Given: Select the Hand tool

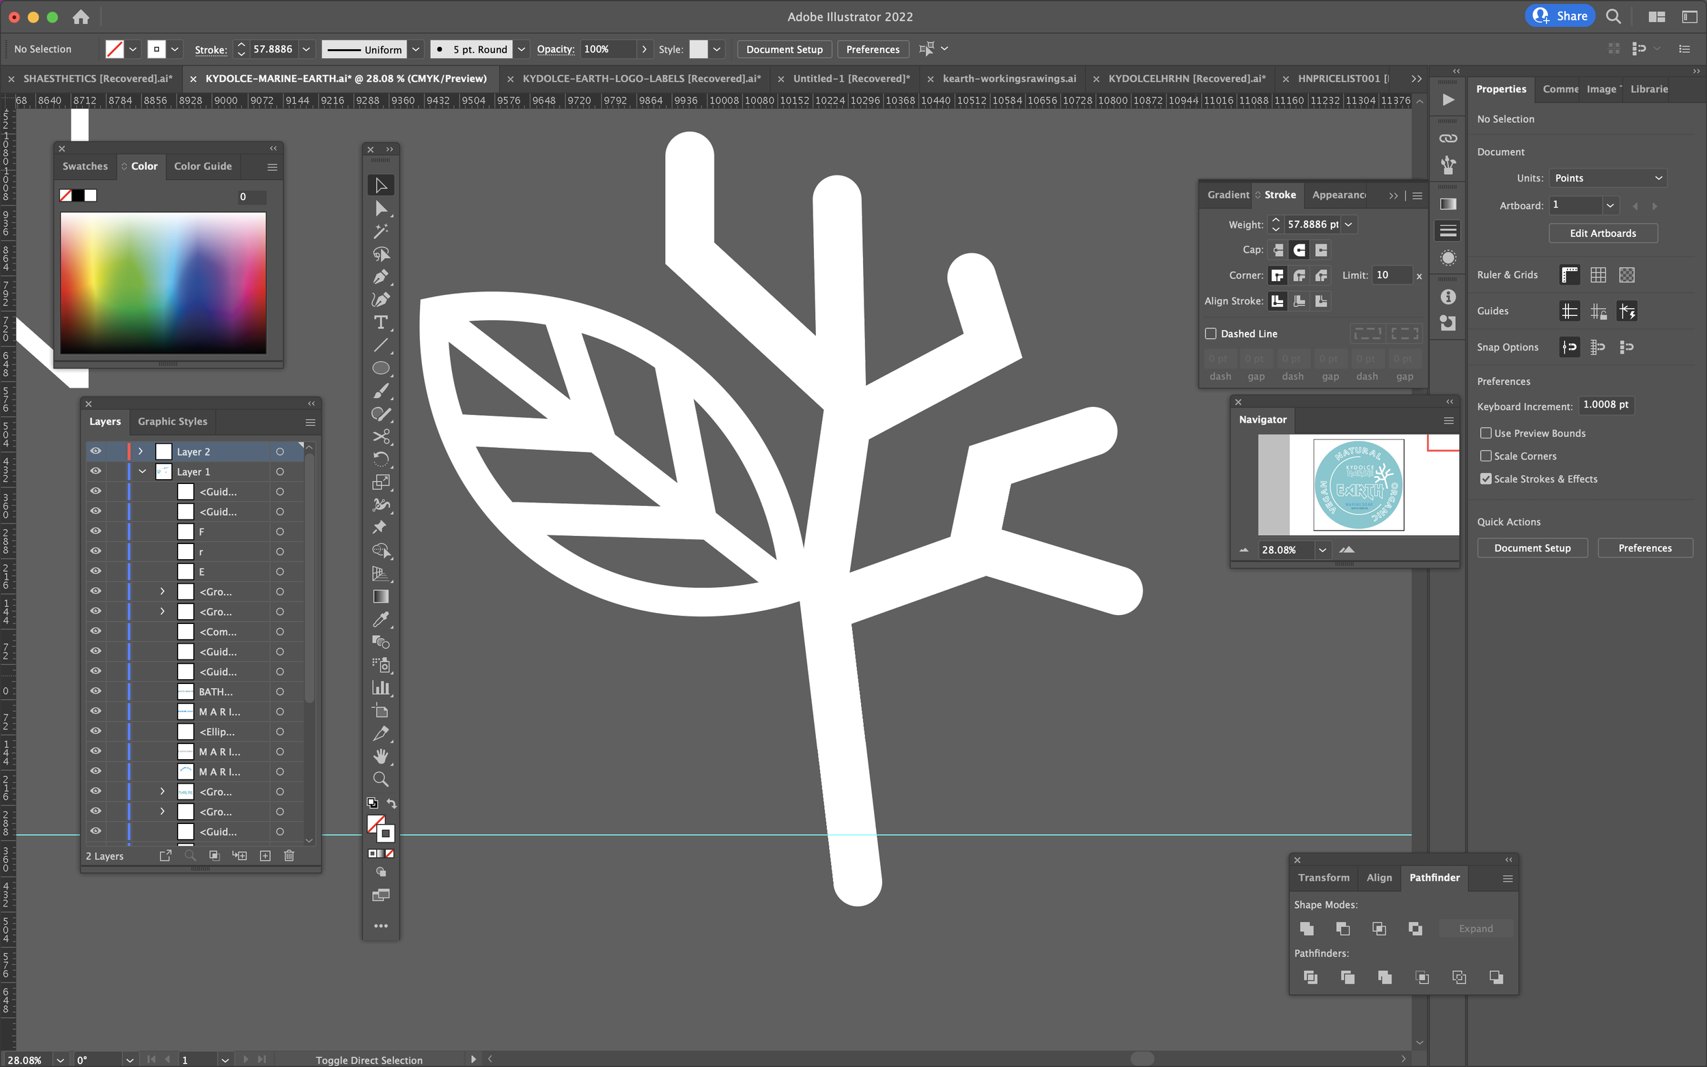Looking at the screenshot, I should pyautogui.click(x=381, y=756).
